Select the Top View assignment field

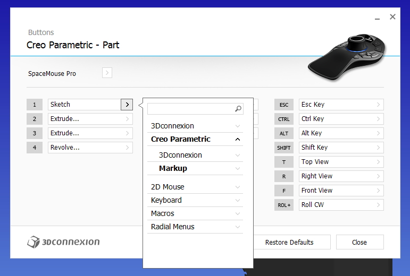coord(341,162)
